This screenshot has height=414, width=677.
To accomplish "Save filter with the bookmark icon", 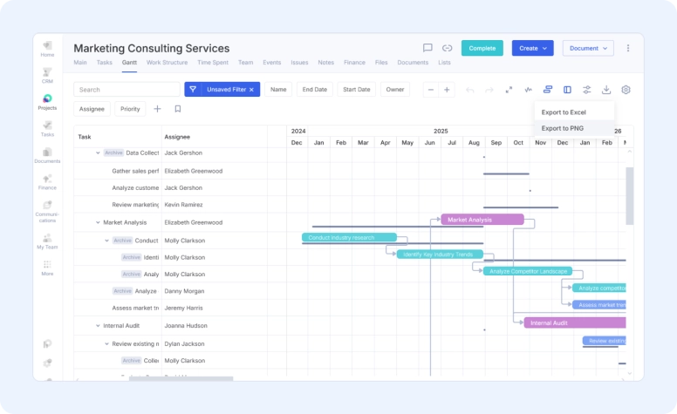I will [x=177, y=109].
